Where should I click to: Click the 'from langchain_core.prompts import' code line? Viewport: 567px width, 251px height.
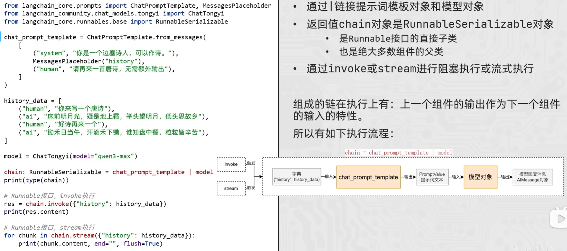pyautogui.click(x=138, y=6)
